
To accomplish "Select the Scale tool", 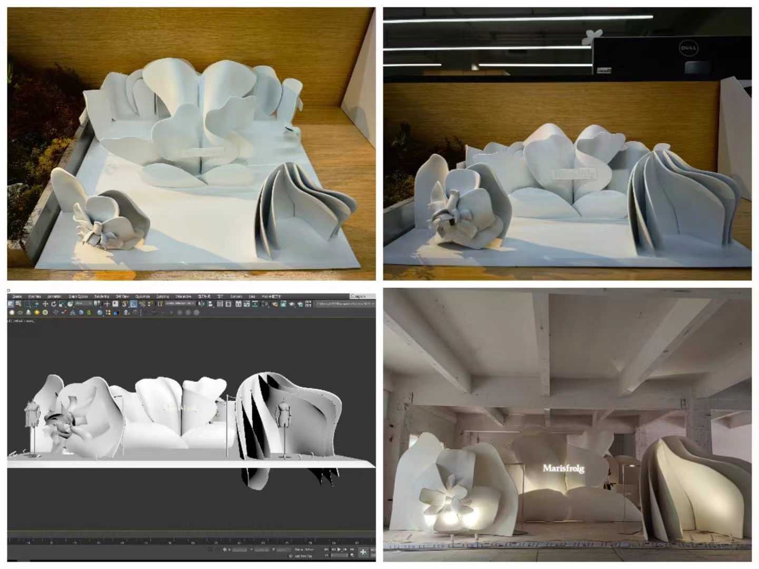I will coord(62,304).
